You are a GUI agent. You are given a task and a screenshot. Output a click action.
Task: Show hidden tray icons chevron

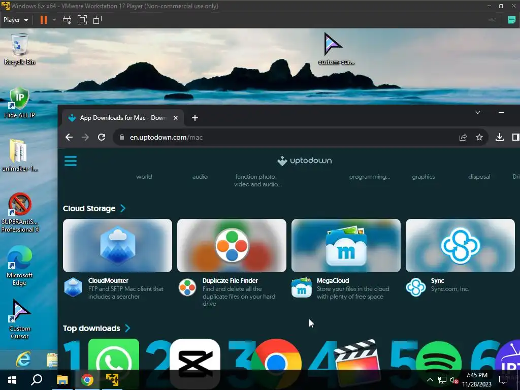coord(430,380)
